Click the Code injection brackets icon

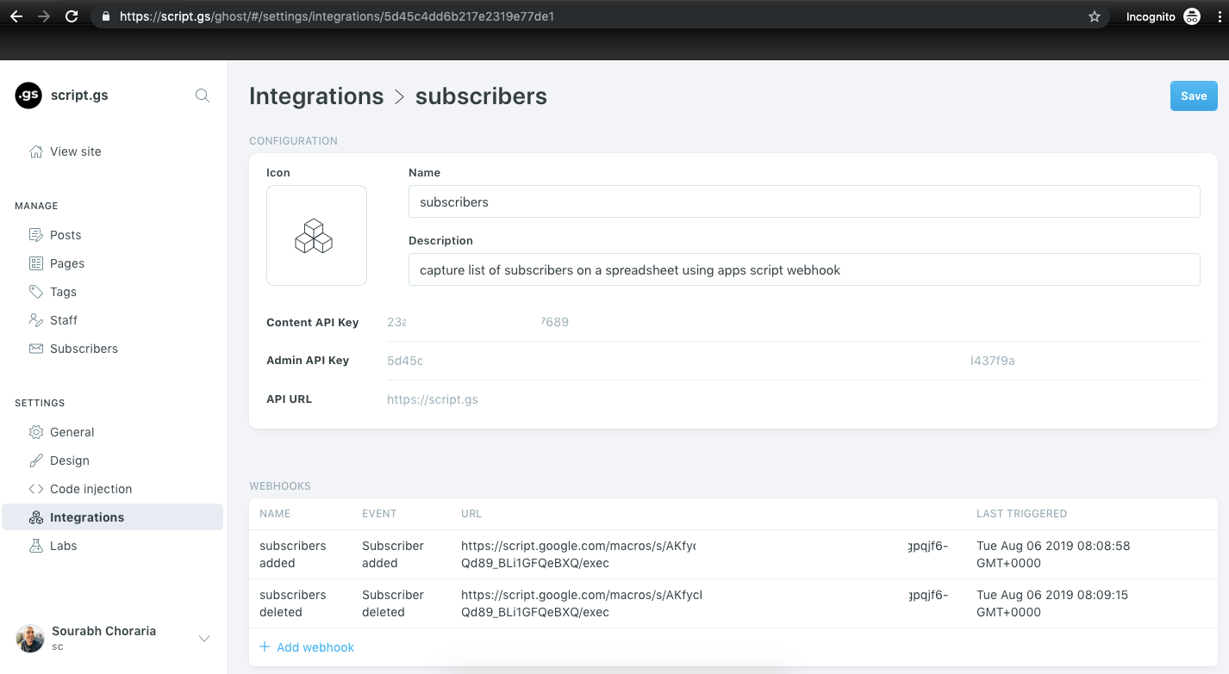tap(36, 489)
